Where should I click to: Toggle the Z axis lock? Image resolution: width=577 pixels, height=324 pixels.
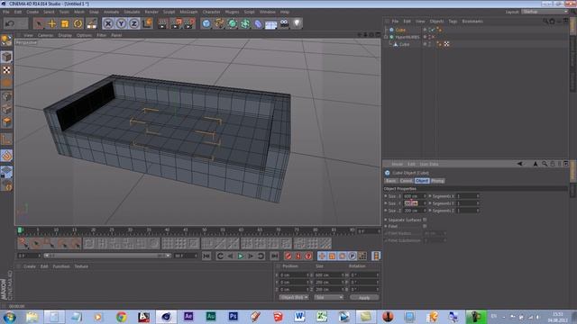(134, 23)
